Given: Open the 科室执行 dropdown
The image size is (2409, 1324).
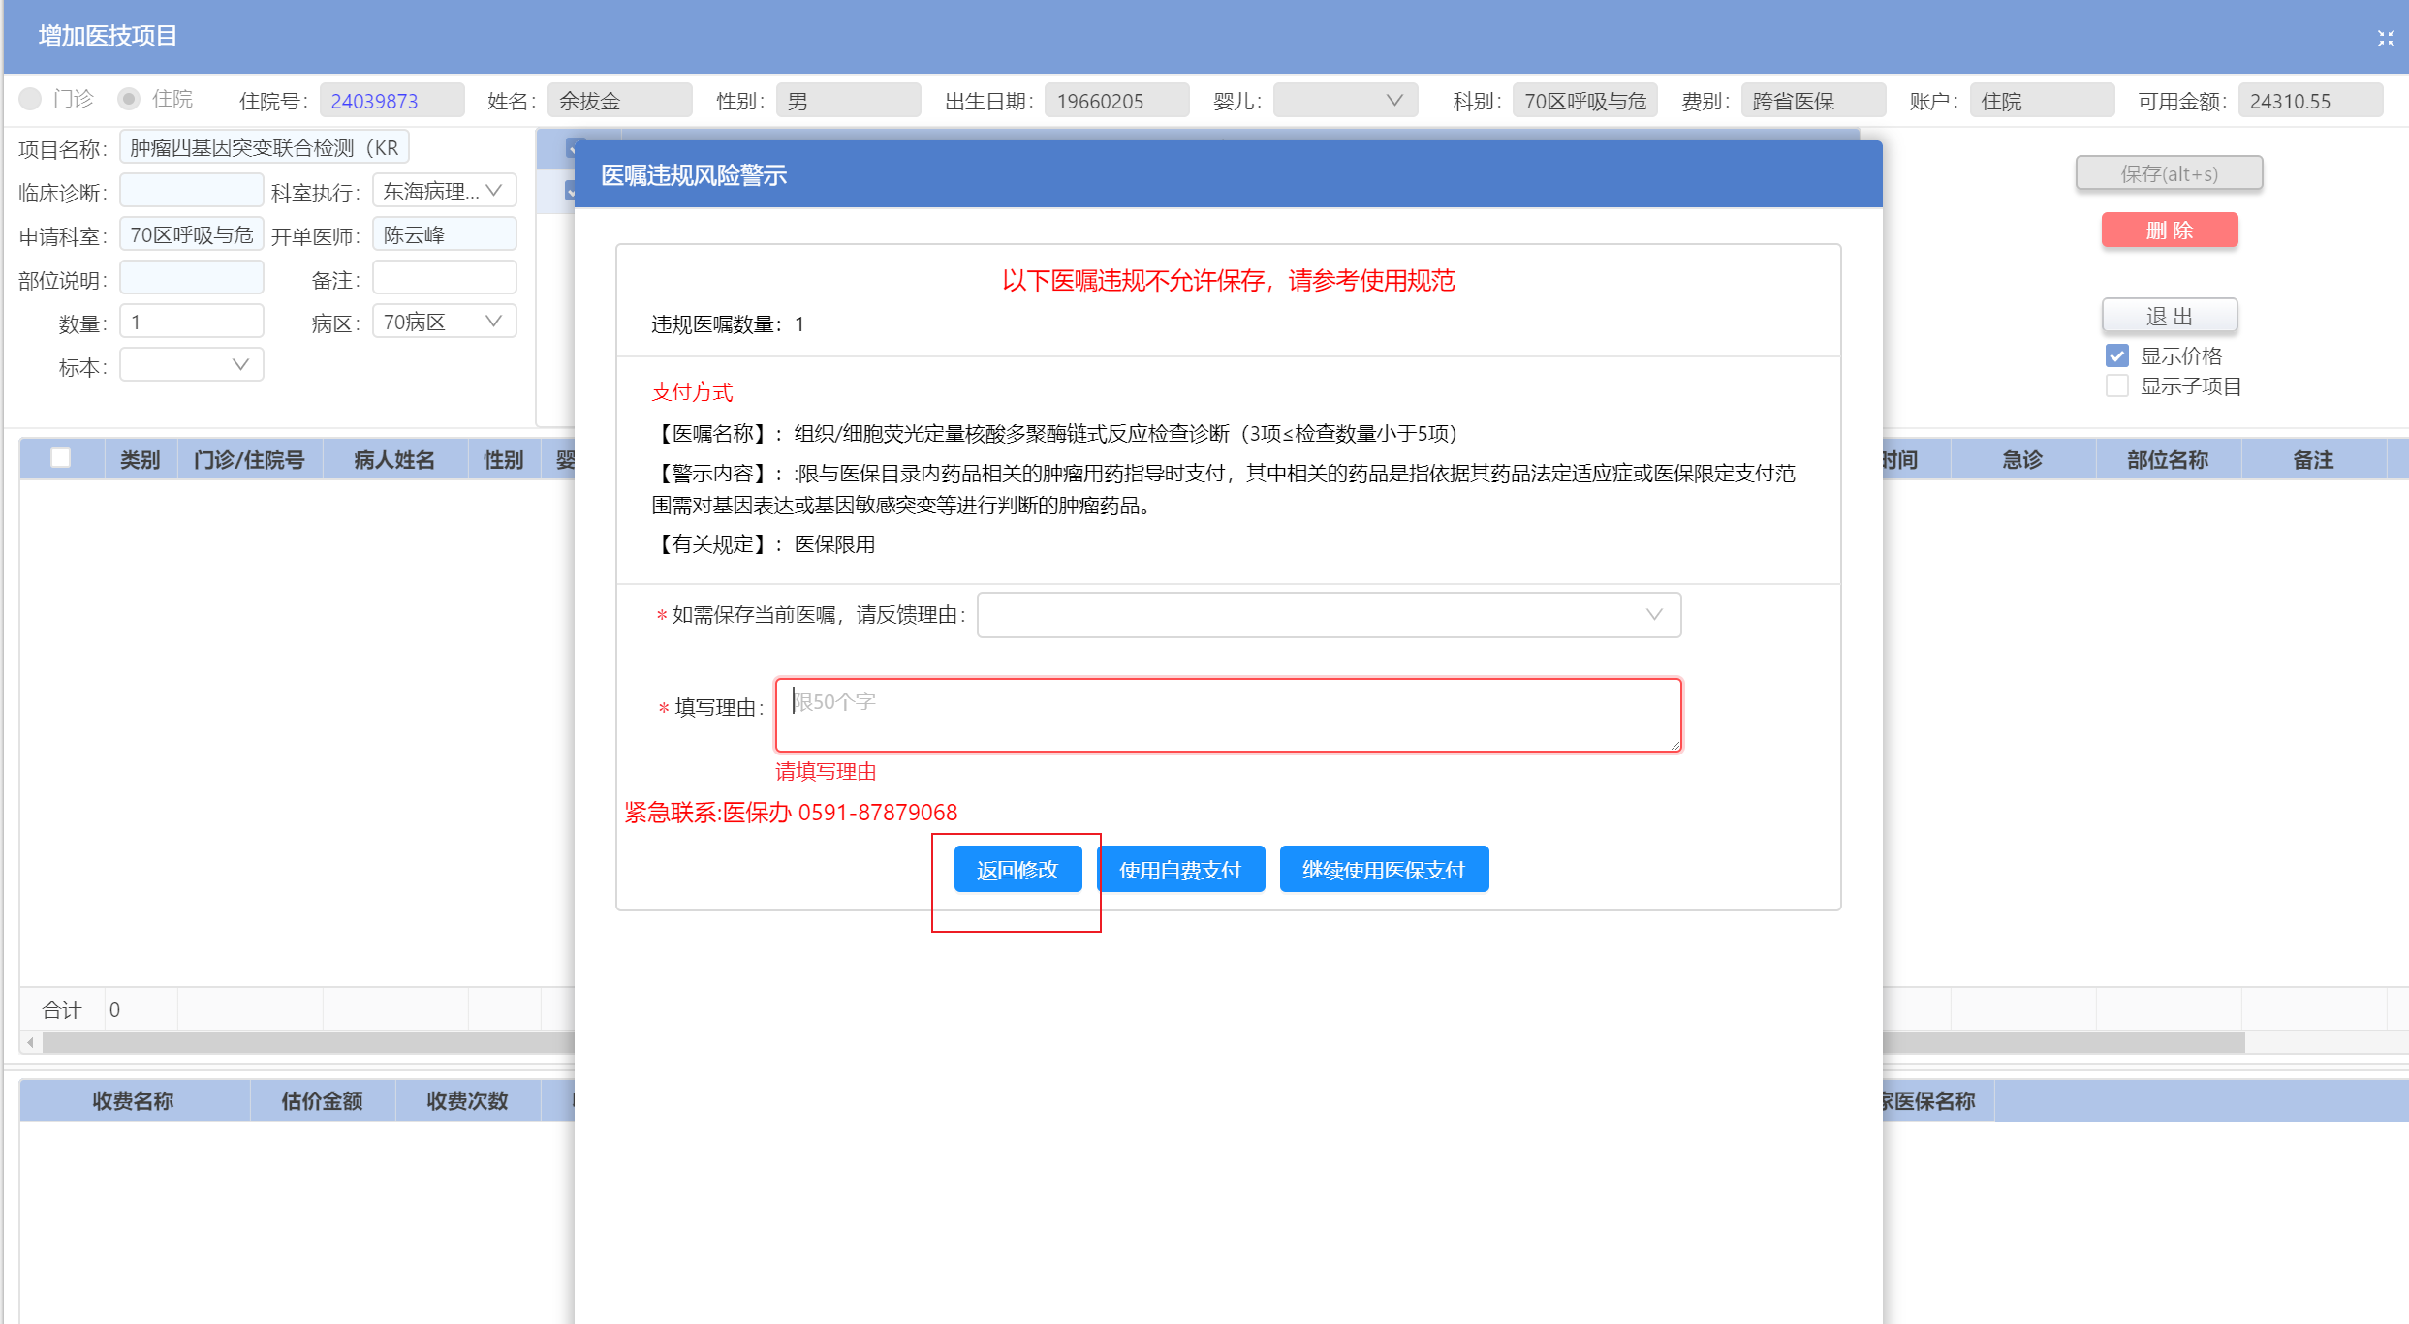Looking at the screenshot, I should 444,191.
